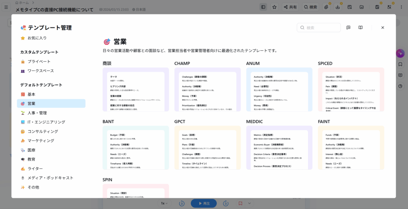Viewport: 408px width, 209px height.
Task: Click the people icon beside ワークスペース
Action: point(23,71)
